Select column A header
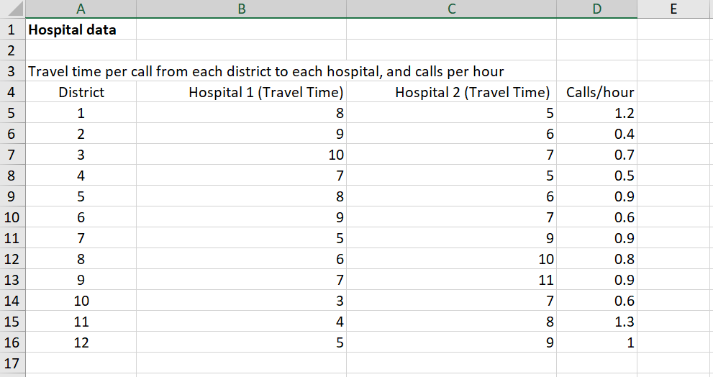The height and width of the screenshot is (377, 713). click(81, 9)
